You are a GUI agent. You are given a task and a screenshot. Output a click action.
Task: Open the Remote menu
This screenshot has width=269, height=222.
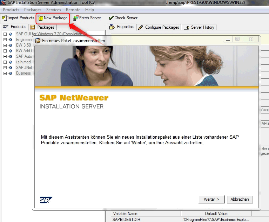pyautogui.click(x=73, y=10)
